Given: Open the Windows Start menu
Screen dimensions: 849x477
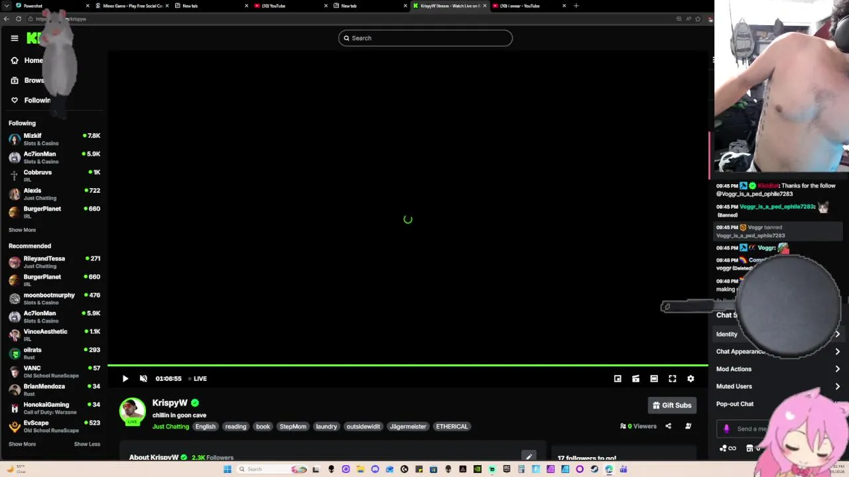Looking at the screenshot, I should point(228,469).
